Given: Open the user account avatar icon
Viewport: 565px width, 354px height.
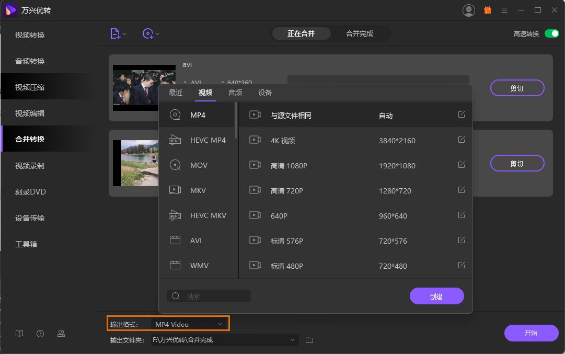Looking at the screenshot, I should [469, 10].
